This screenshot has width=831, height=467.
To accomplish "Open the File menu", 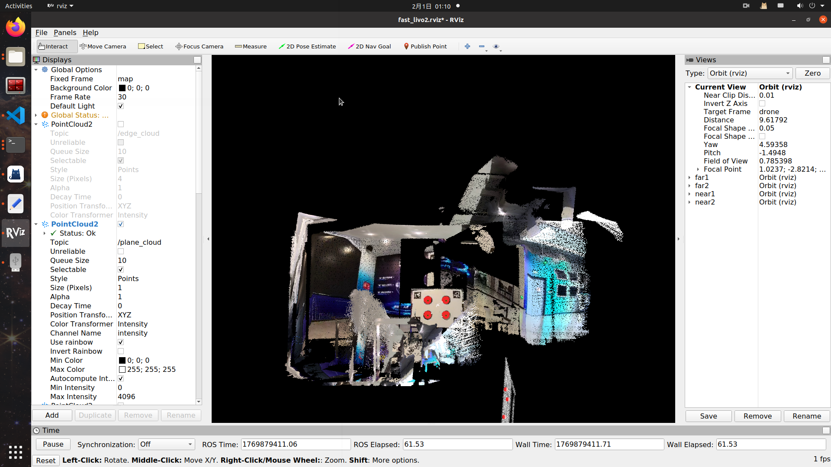I will coord(41,32).
